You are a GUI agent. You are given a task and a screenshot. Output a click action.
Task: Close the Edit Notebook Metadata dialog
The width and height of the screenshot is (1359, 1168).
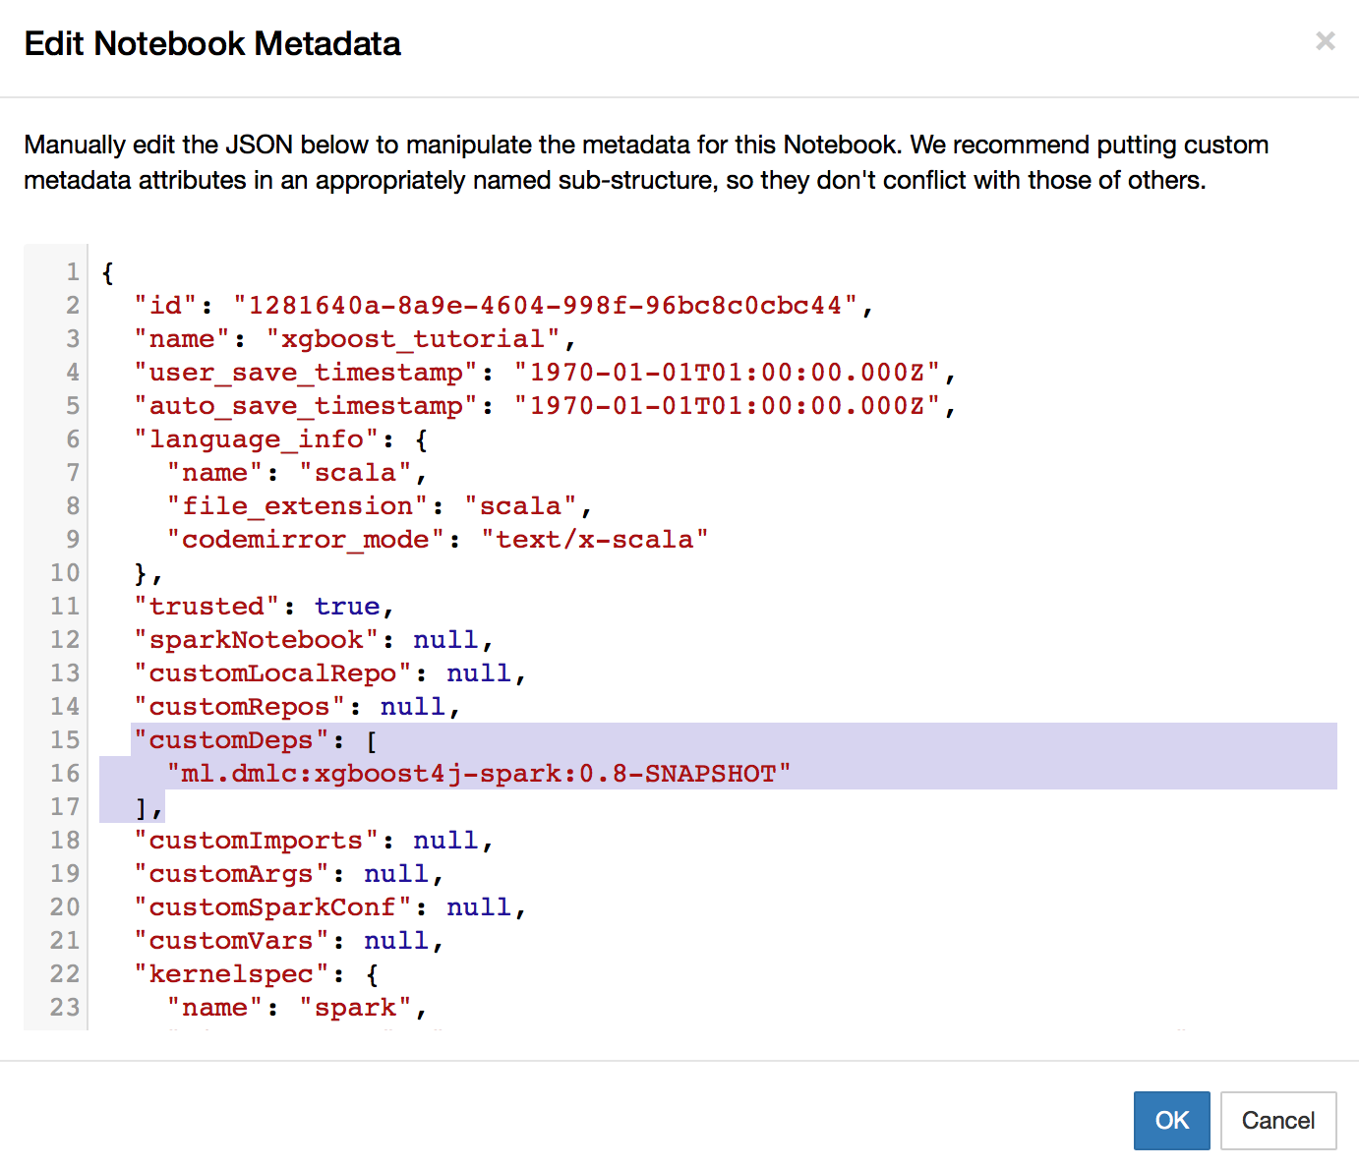(x=1325, y=41)
